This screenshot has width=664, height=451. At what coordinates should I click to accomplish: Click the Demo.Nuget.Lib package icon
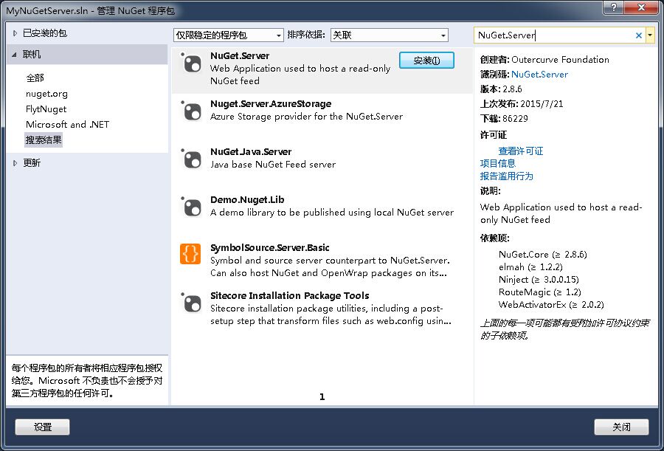tap(191, 207)
